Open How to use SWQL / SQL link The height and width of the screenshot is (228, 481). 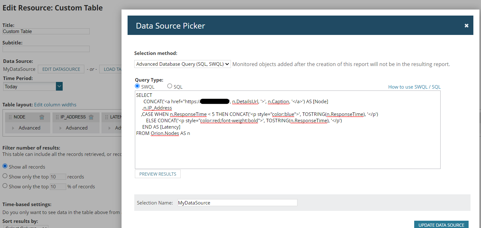(414, 87)
